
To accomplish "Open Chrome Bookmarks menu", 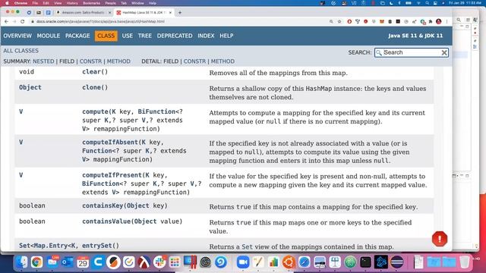I will (91, 3).
